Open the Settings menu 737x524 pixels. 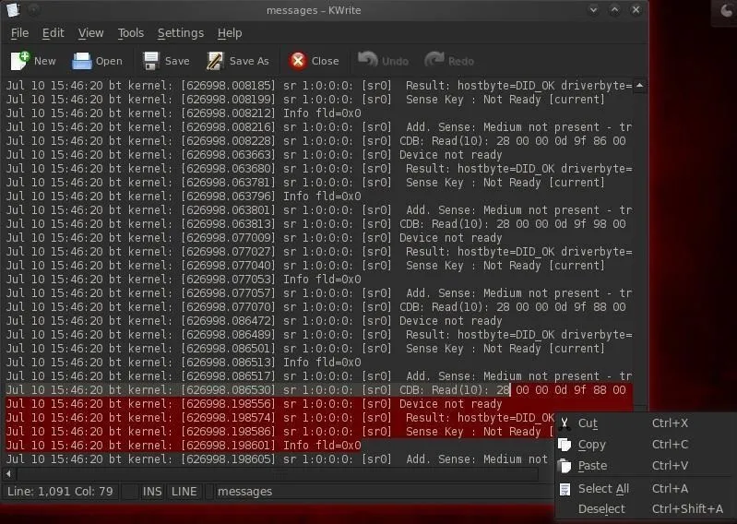tap(181, 33)
